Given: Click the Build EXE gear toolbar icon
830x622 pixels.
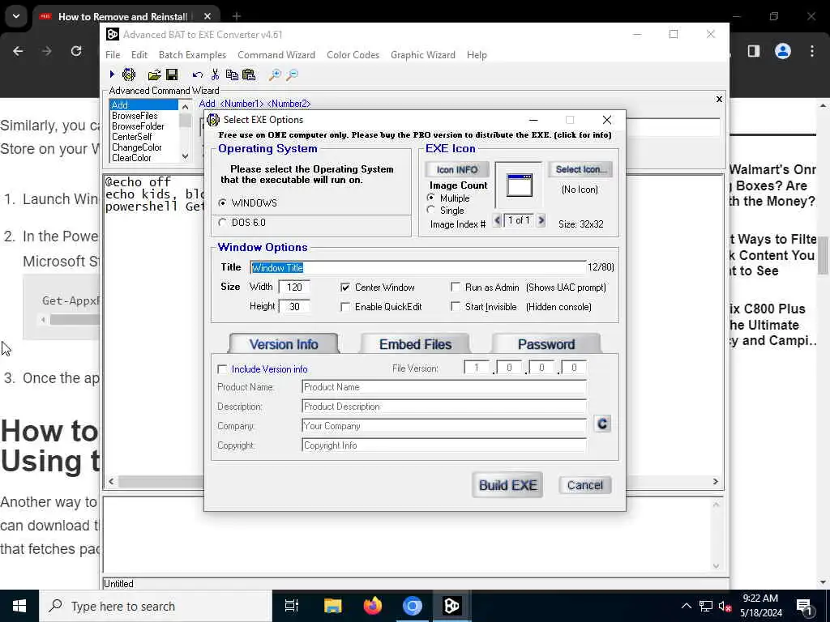Looking at the screenshot, I should pos(129,75).
